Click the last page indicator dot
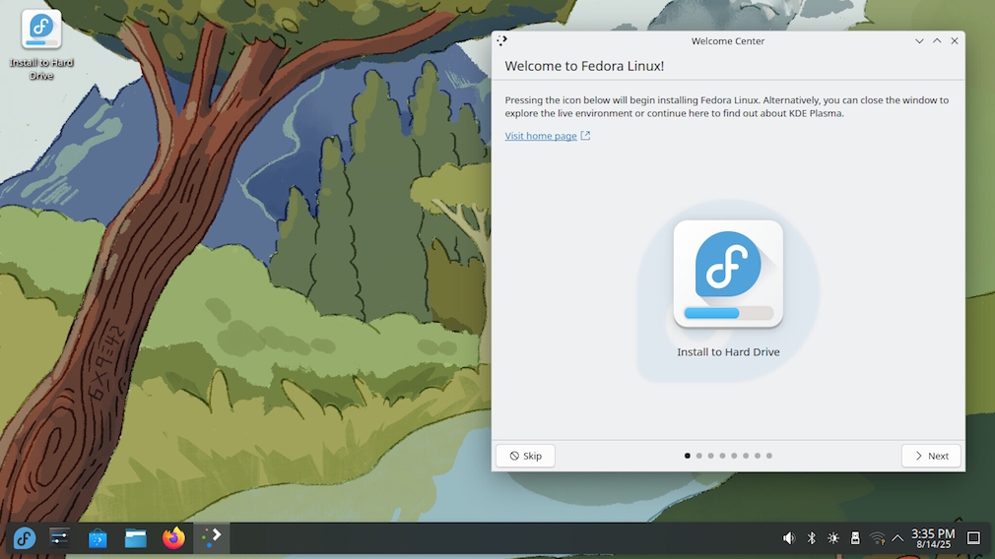Viewport: 995px width, 559px height. 769,456
